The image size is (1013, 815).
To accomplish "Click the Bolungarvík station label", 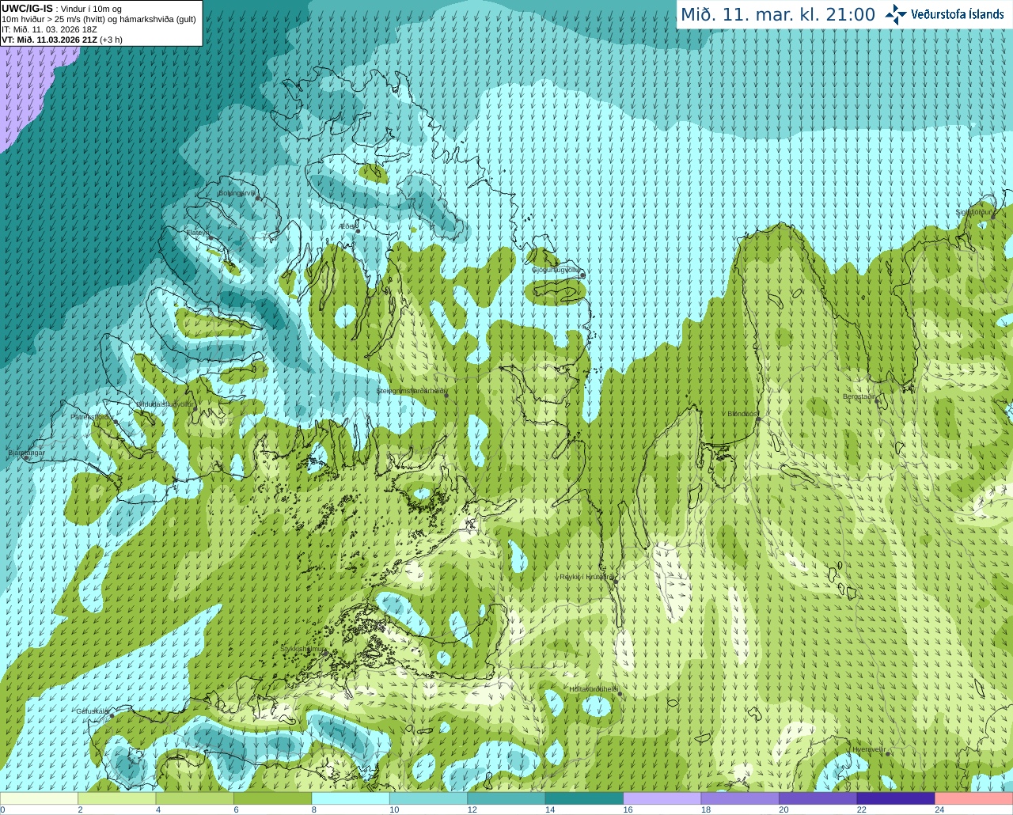I will point(237,192).
